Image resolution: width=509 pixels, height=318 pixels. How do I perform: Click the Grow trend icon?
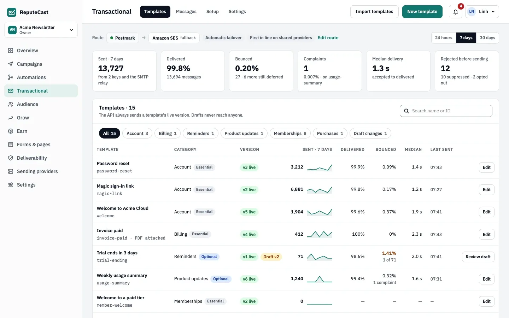[x=11, y=118]
